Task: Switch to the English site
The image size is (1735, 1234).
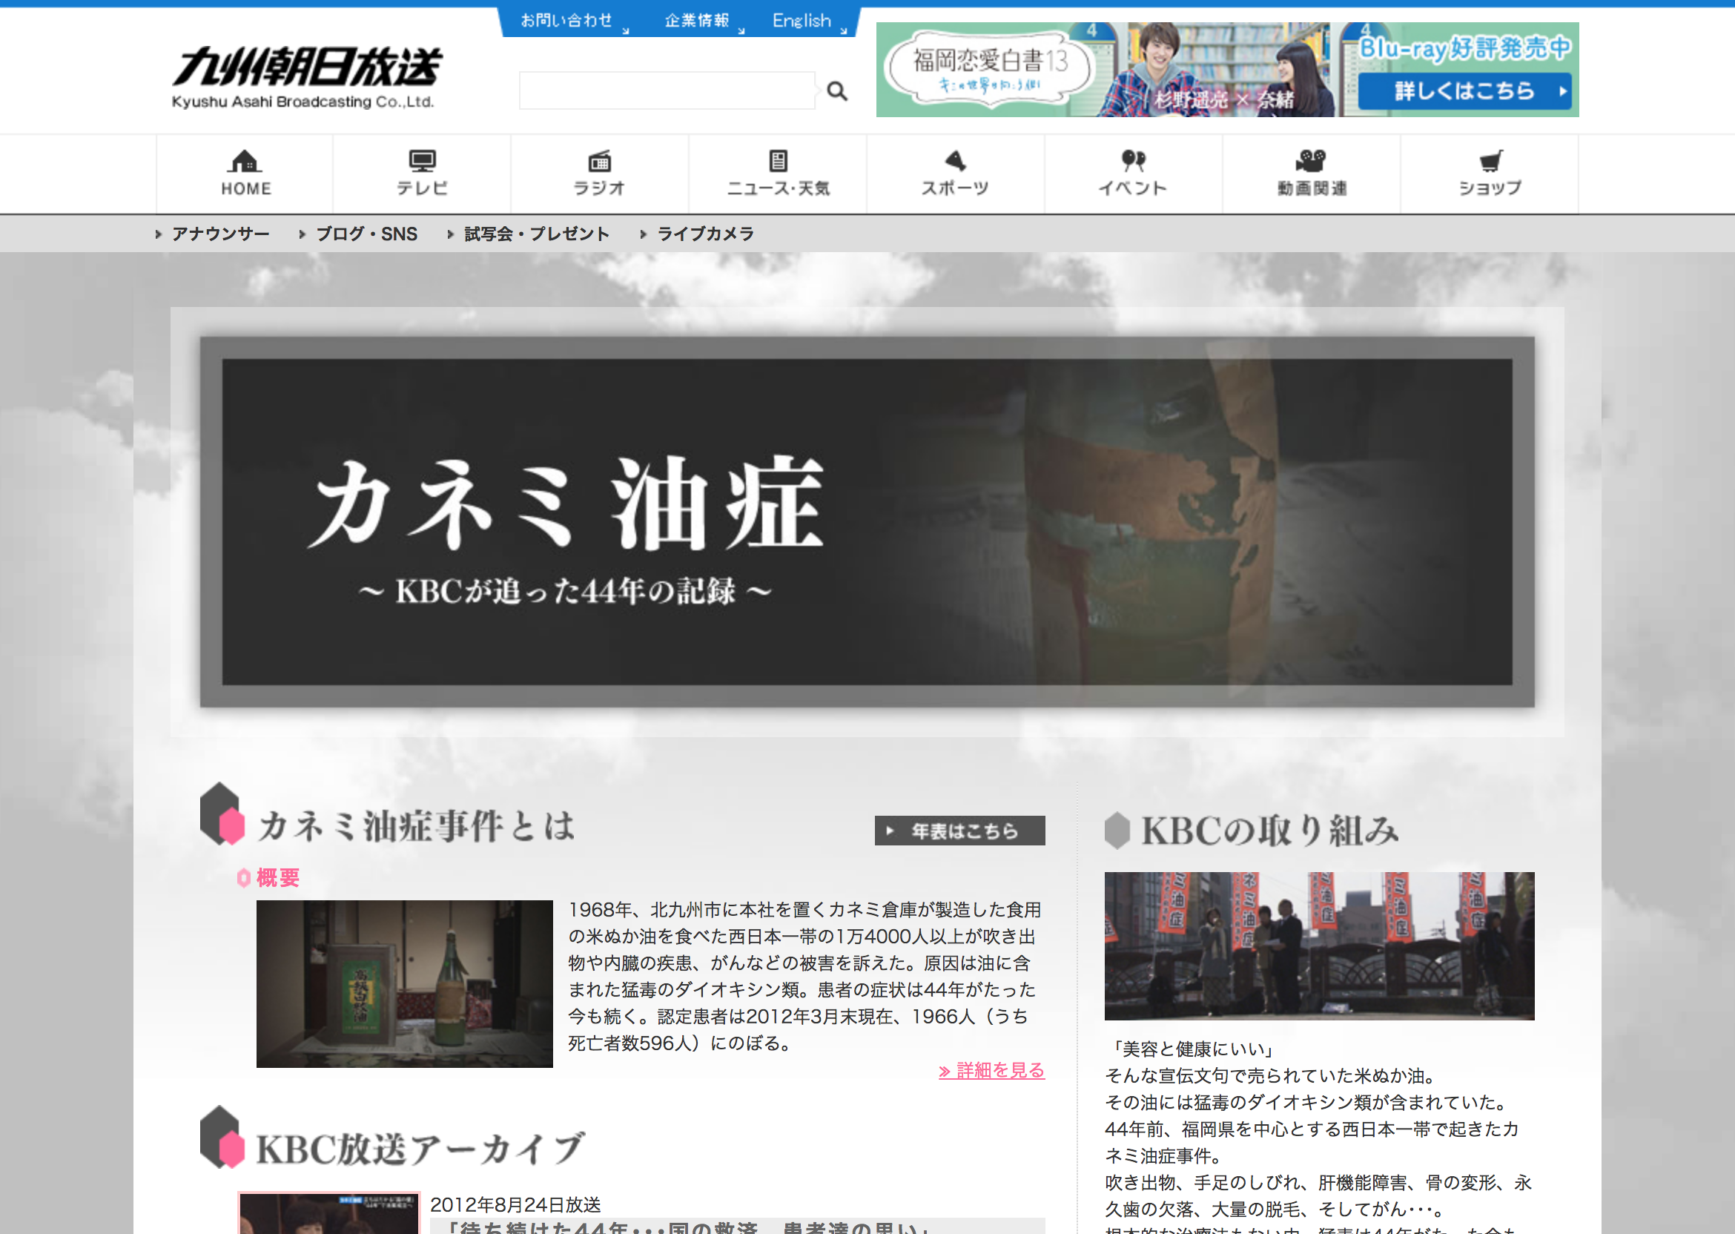Action: pyautogui.click(x=802, y=21)
